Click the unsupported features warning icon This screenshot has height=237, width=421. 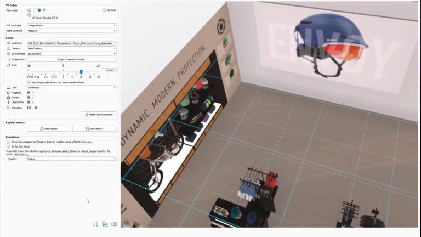[8, 142]
